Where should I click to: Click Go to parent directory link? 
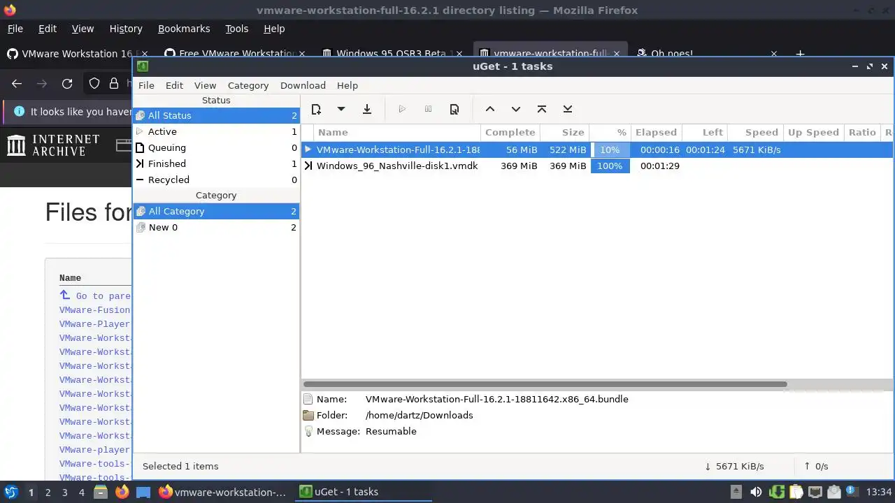click(x=95, y=296)
